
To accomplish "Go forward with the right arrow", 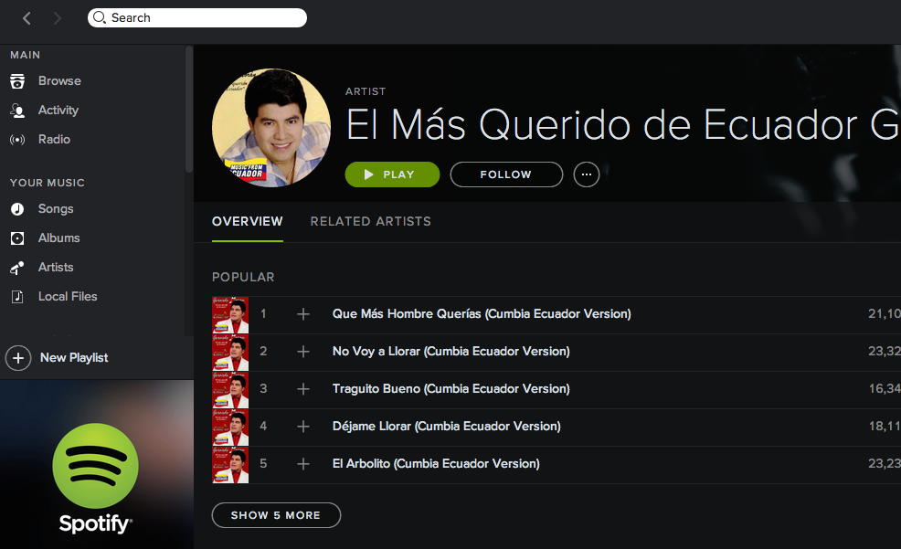I will pyautogui.click(x=57, y=18).
